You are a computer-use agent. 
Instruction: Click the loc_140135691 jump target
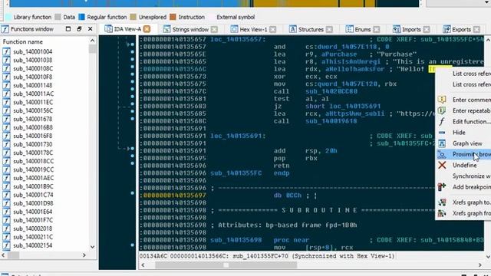pyautogui.click(x=354, y=107)
